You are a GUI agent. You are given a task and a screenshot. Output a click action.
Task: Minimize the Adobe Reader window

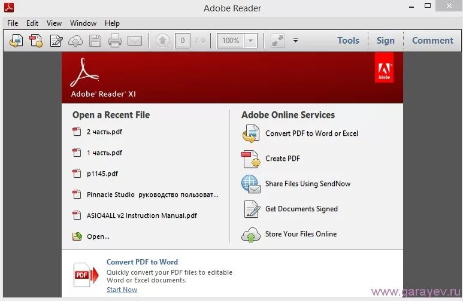pos(411,7)
